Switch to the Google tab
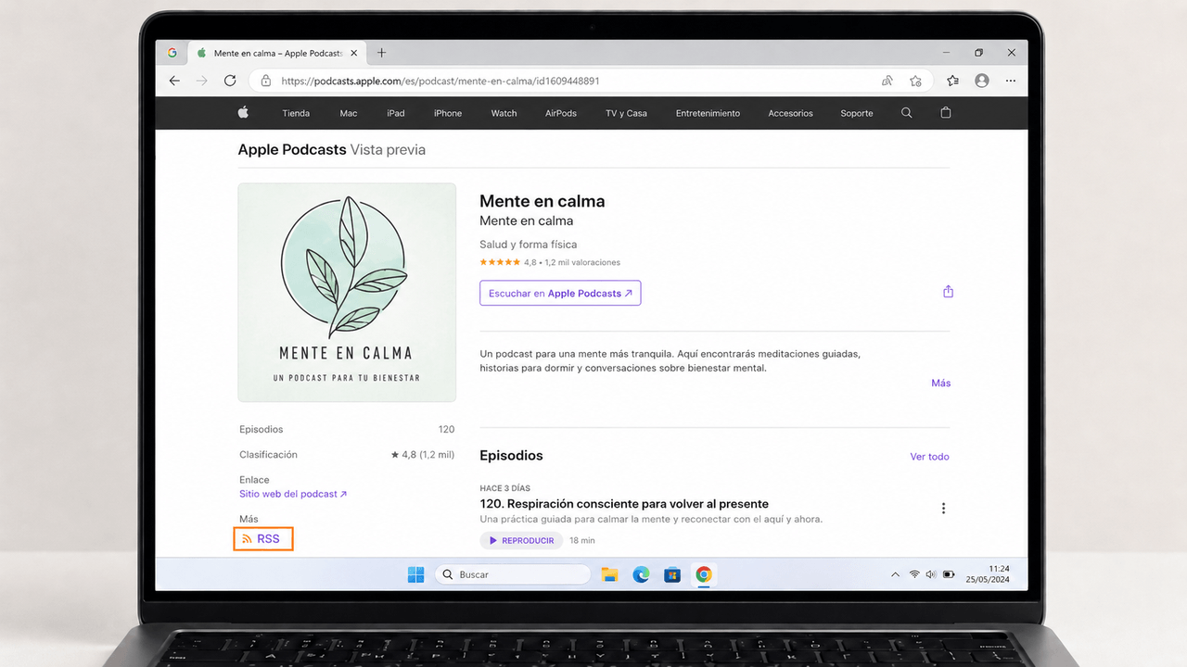Viewport: 1187px width, 667px height. (172, 53)
